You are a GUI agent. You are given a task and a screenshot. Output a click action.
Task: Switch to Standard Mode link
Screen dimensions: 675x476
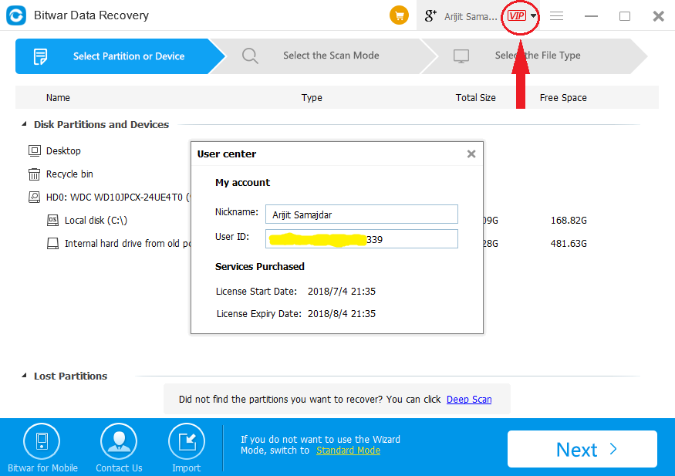coord(348,451)
